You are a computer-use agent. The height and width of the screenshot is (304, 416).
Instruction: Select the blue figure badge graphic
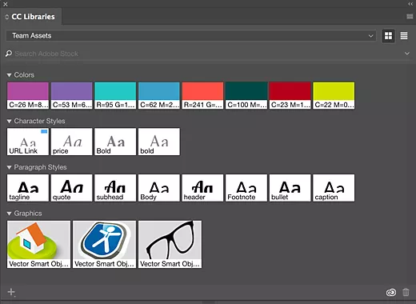[105, 244]
